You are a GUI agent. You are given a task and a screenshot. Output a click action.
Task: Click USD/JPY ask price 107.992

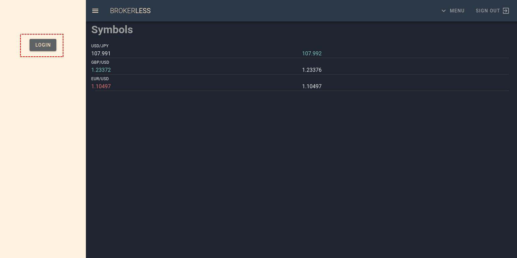(x=312, y=53)
